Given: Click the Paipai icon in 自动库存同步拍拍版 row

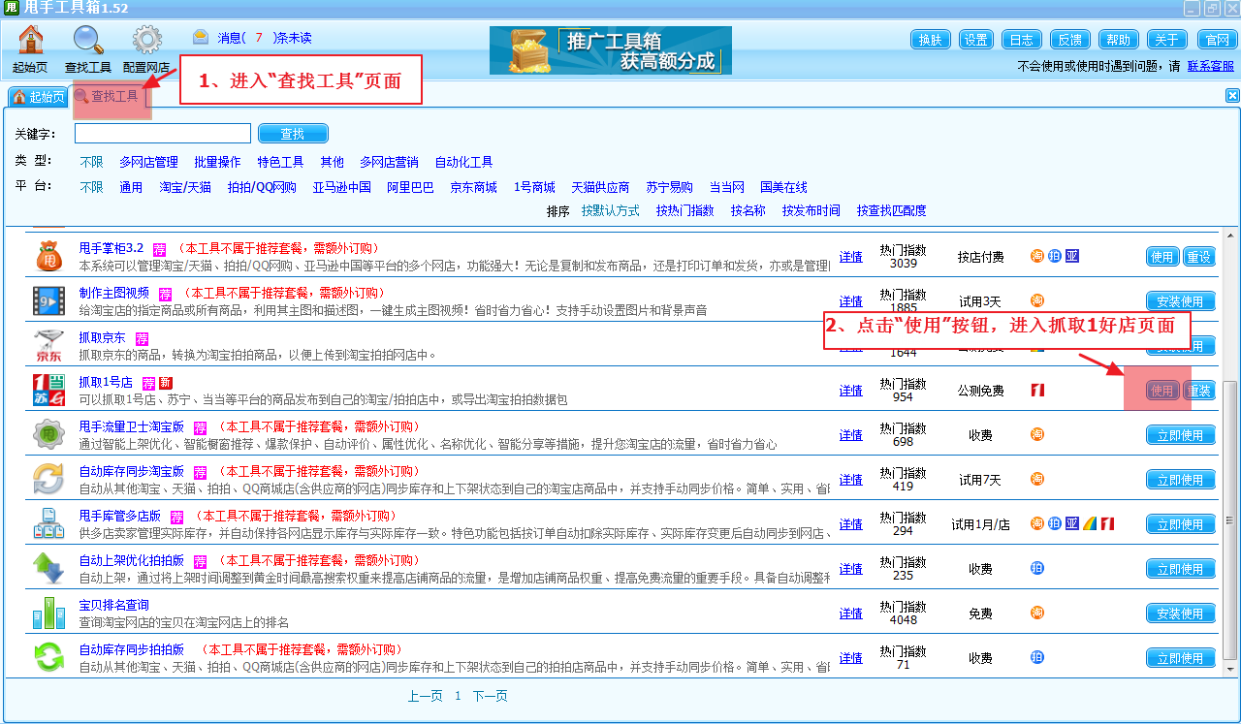Looking at the screenshot, I should click(1036, 657).
